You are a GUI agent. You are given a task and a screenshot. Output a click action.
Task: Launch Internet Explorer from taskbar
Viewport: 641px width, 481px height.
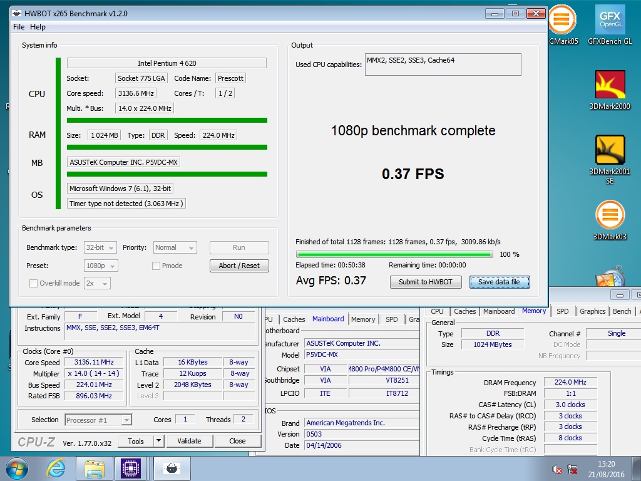[56, 468]
